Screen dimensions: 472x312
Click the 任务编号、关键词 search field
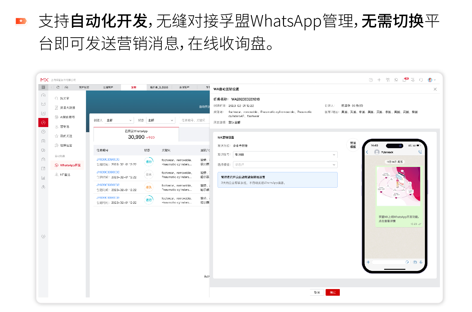(x=195, y=120)
